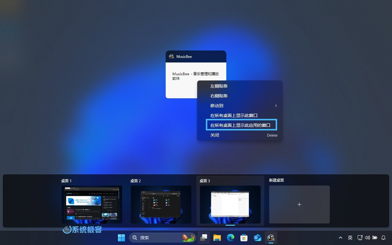Open the notification bell in the tray

[383, 238]
